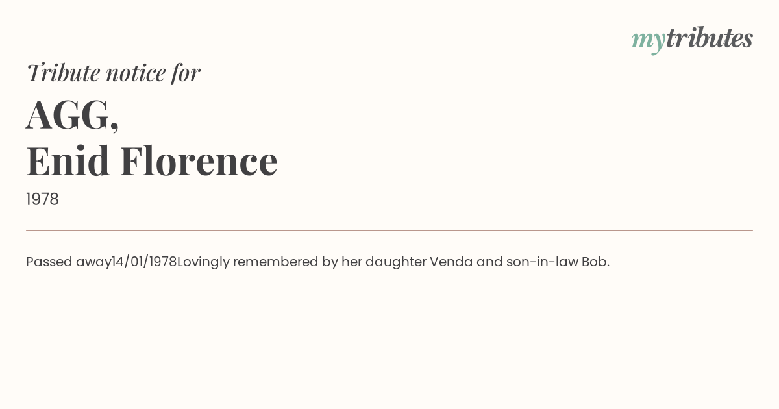779x409 pixels.
Task: Click the name 'Venda'
Action: click(x=451, y=262)
